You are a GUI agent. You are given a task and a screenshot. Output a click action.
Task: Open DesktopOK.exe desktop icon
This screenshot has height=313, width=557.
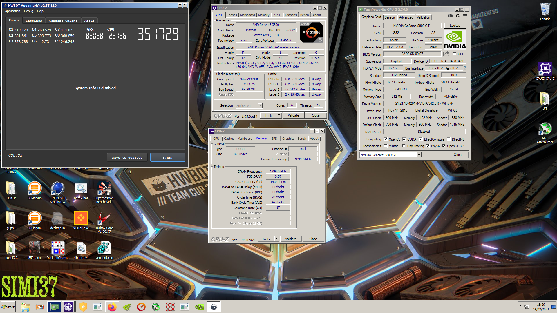pyautogui.click(x=58, y=250)
